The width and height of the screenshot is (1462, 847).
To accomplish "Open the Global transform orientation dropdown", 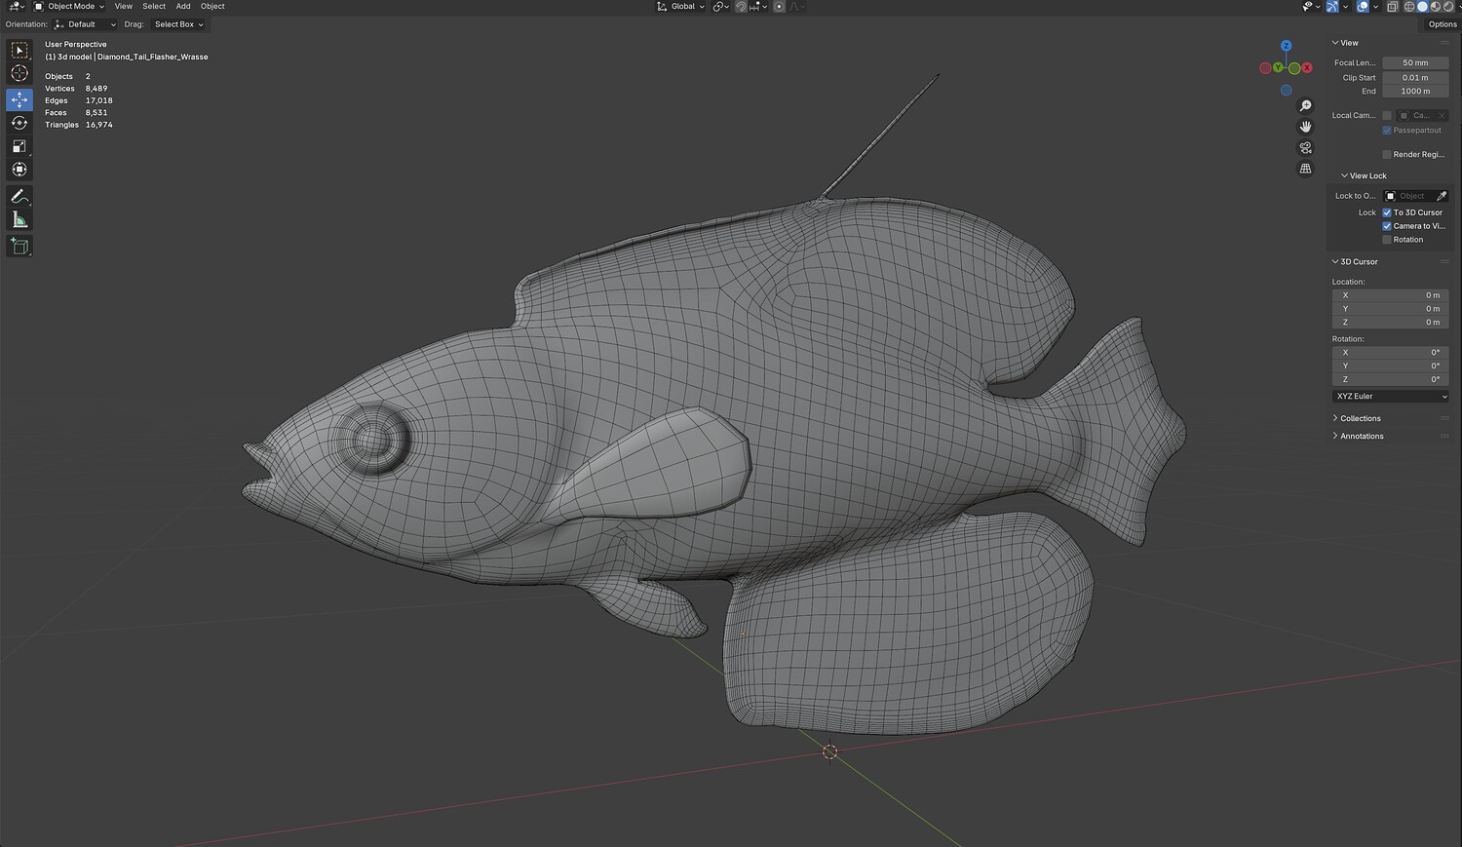I will click(679, 7).
